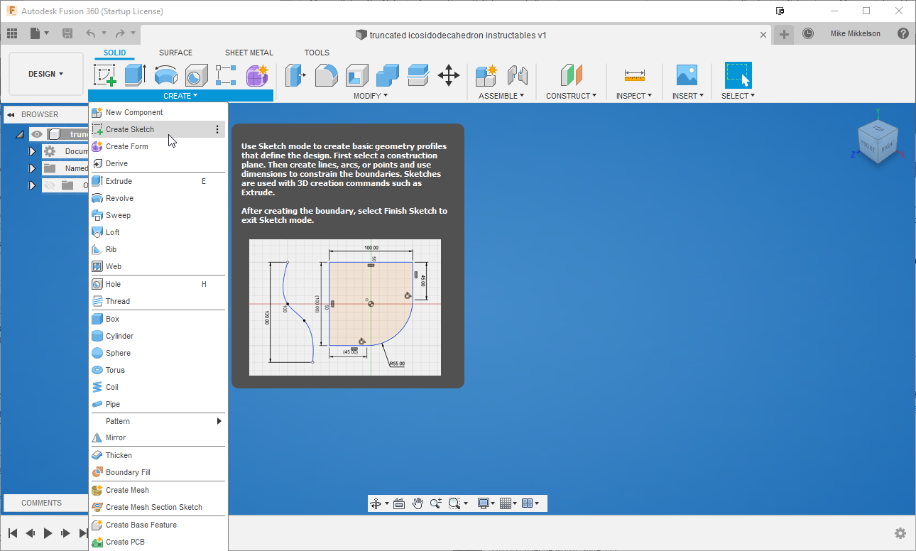Collapse the Browser panel with the double arrows
This screenshot has width=916, height=551.
pos(10,114)
